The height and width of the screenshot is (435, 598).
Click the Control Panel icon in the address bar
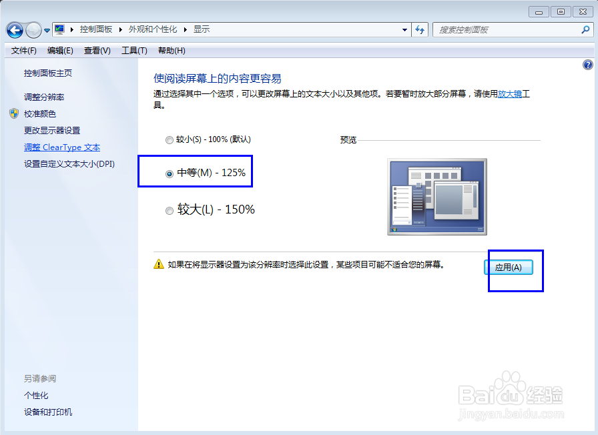(x=59, y=29)
